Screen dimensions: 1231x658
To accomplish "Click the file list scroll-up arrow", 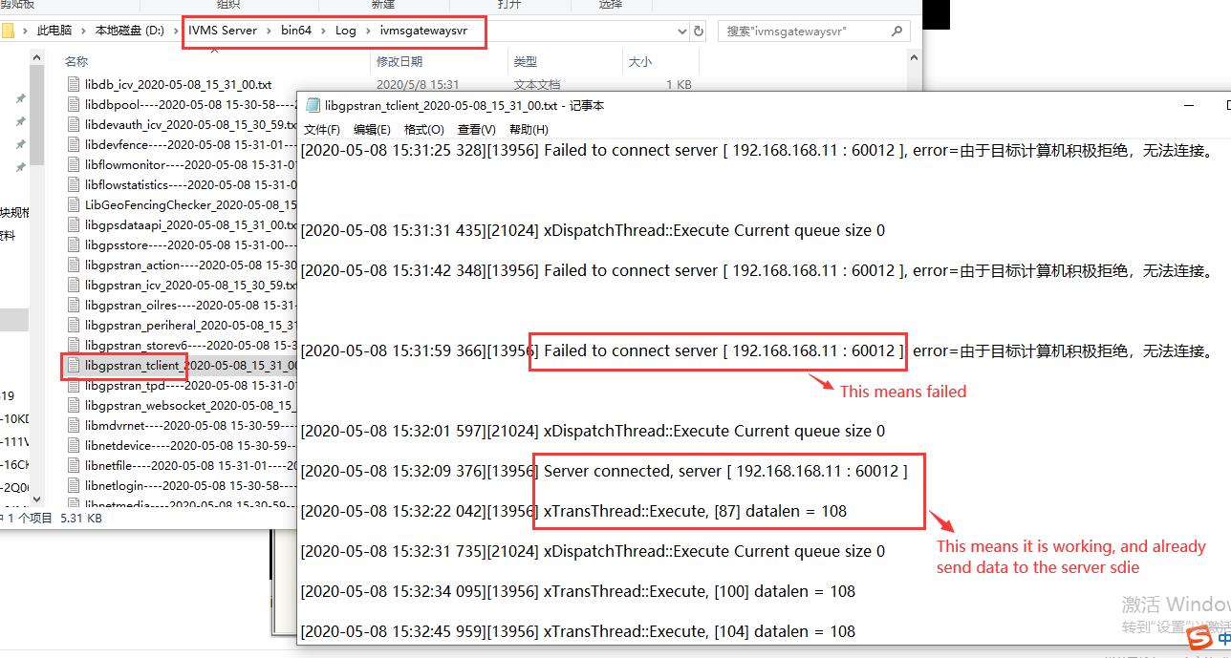I will [x=916, y=59].
